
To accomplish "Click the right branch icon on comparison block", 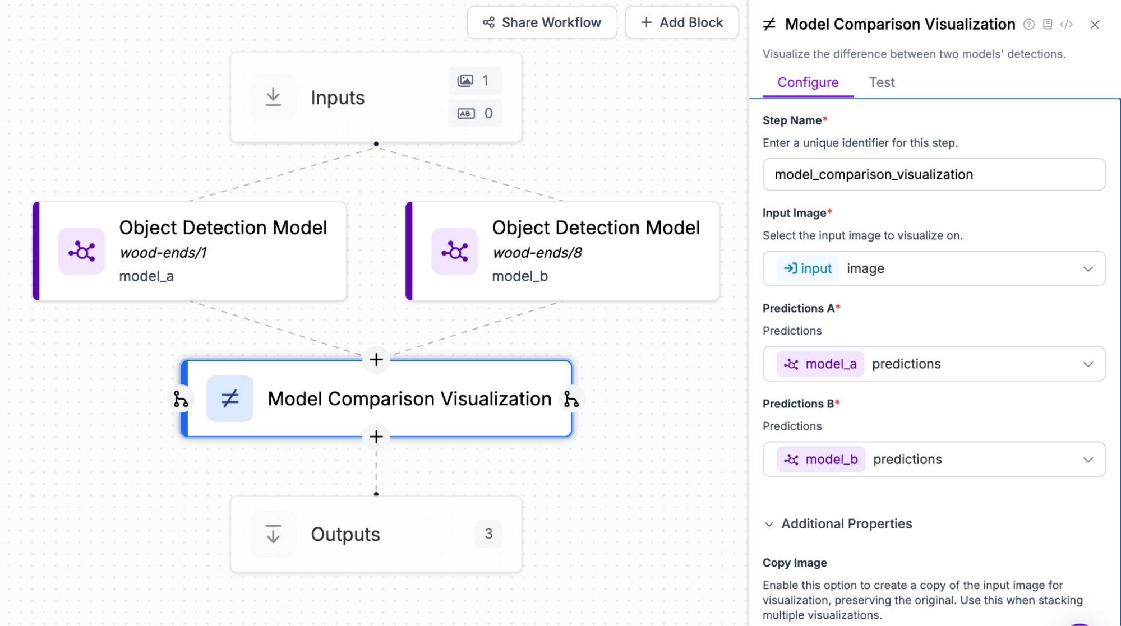I will [571, 399].
